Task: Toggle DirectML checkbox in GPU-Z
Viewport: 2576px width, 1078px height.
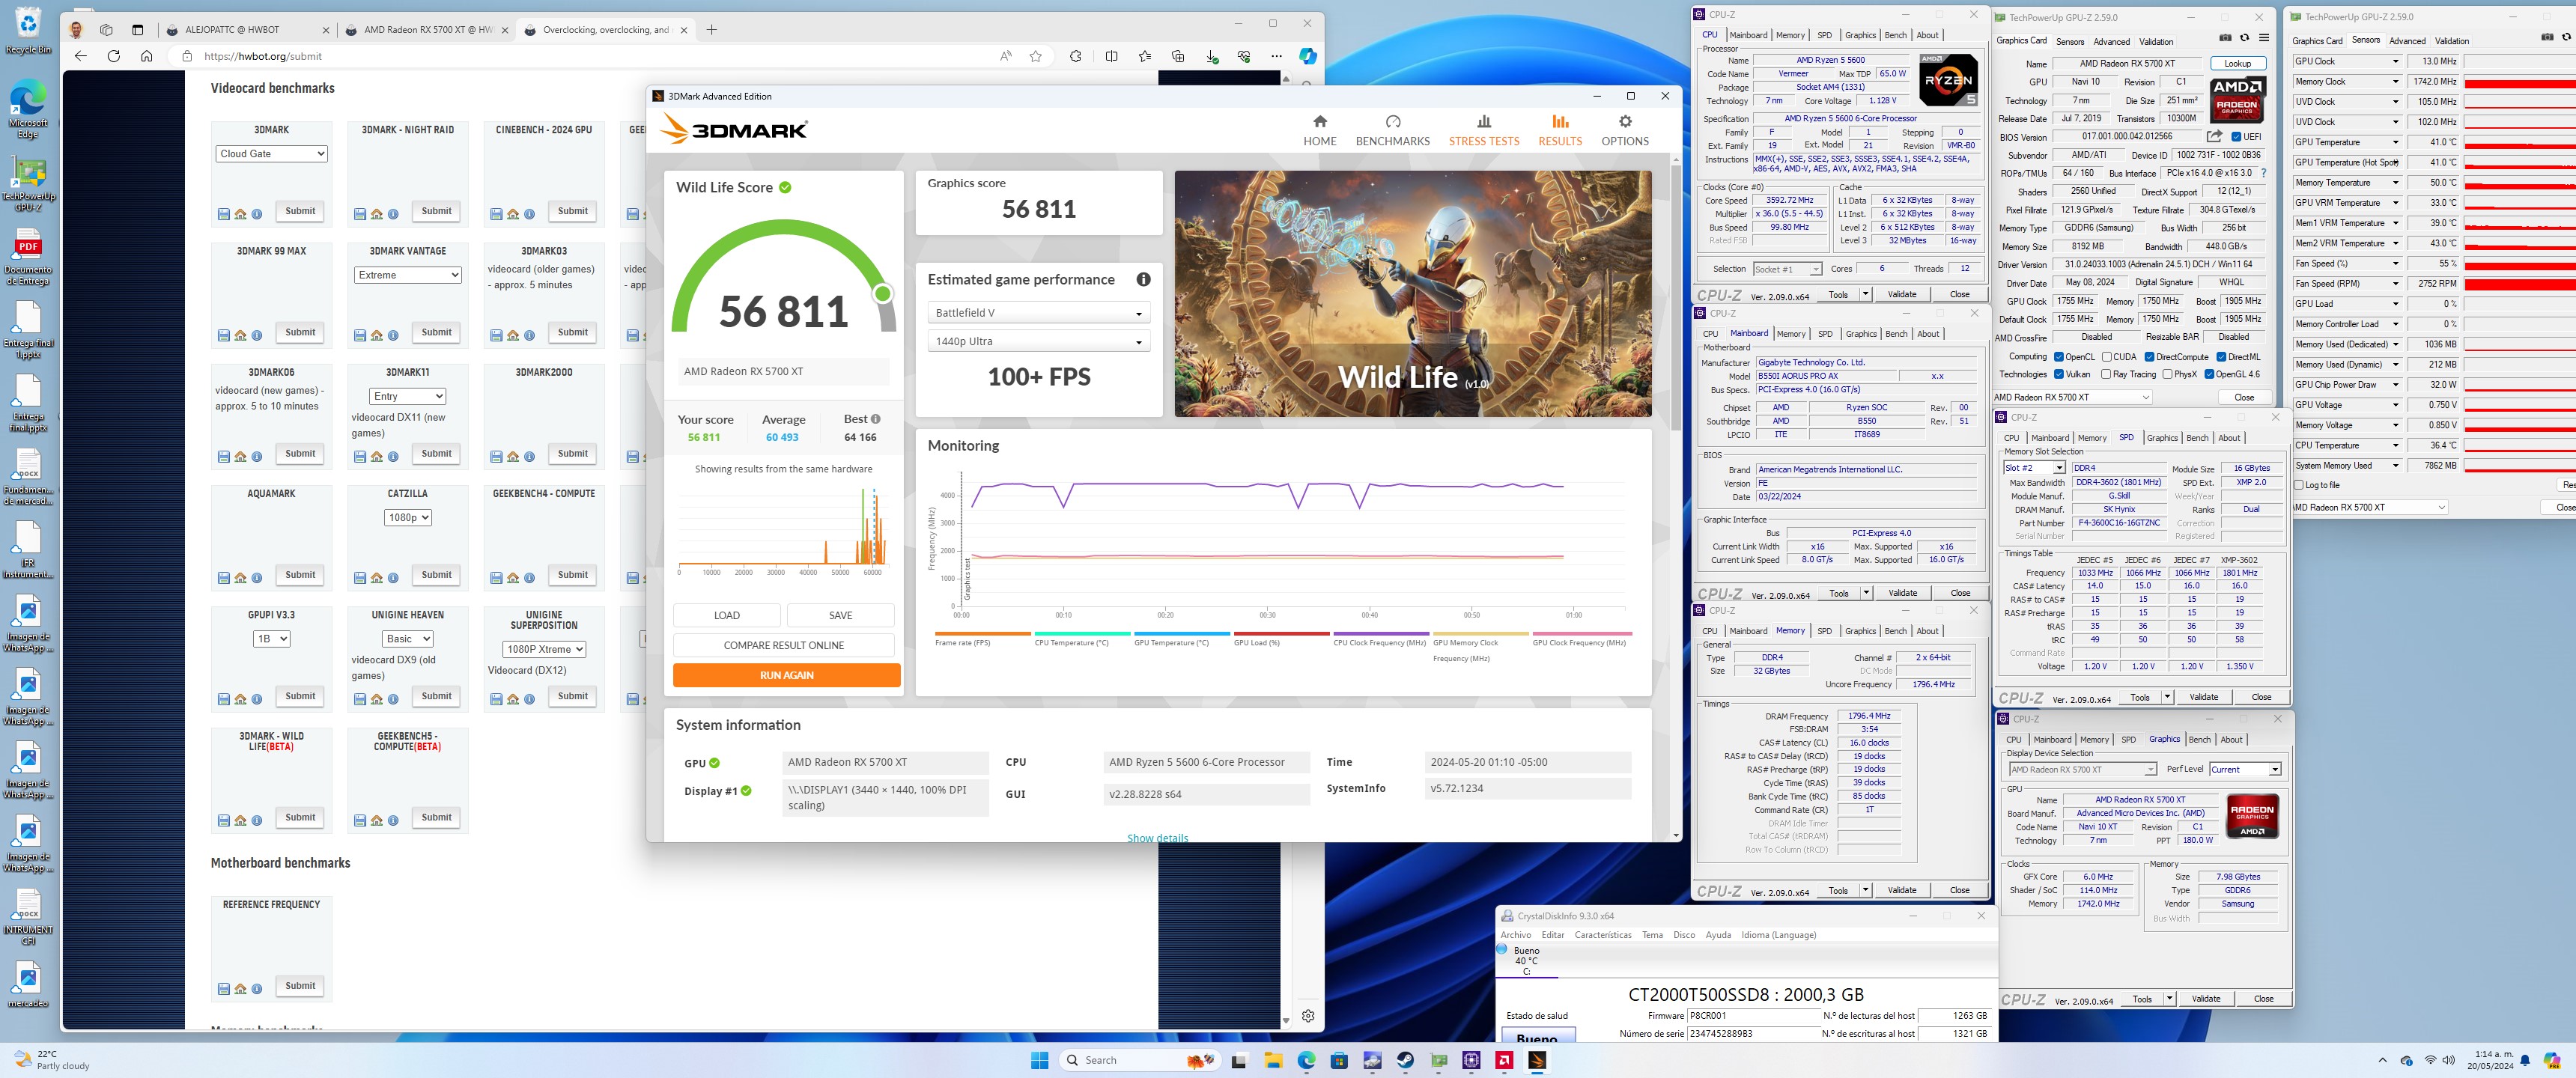Action: (2221, 357)
